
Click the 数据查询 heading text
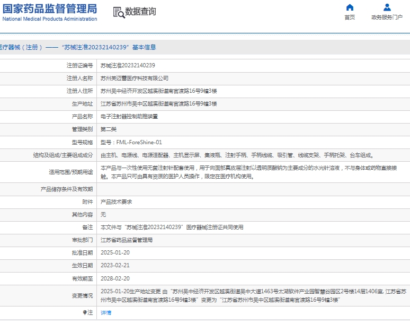[140, 12]
